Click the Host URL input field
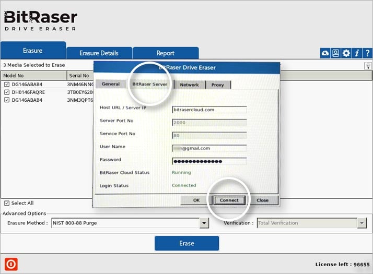Image resolution: width=373 pixels, height=274 pixels. coord(209,110)
